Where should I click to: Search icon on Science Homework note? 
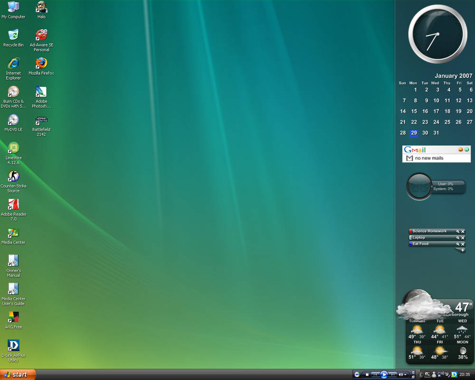click(458, 231)
